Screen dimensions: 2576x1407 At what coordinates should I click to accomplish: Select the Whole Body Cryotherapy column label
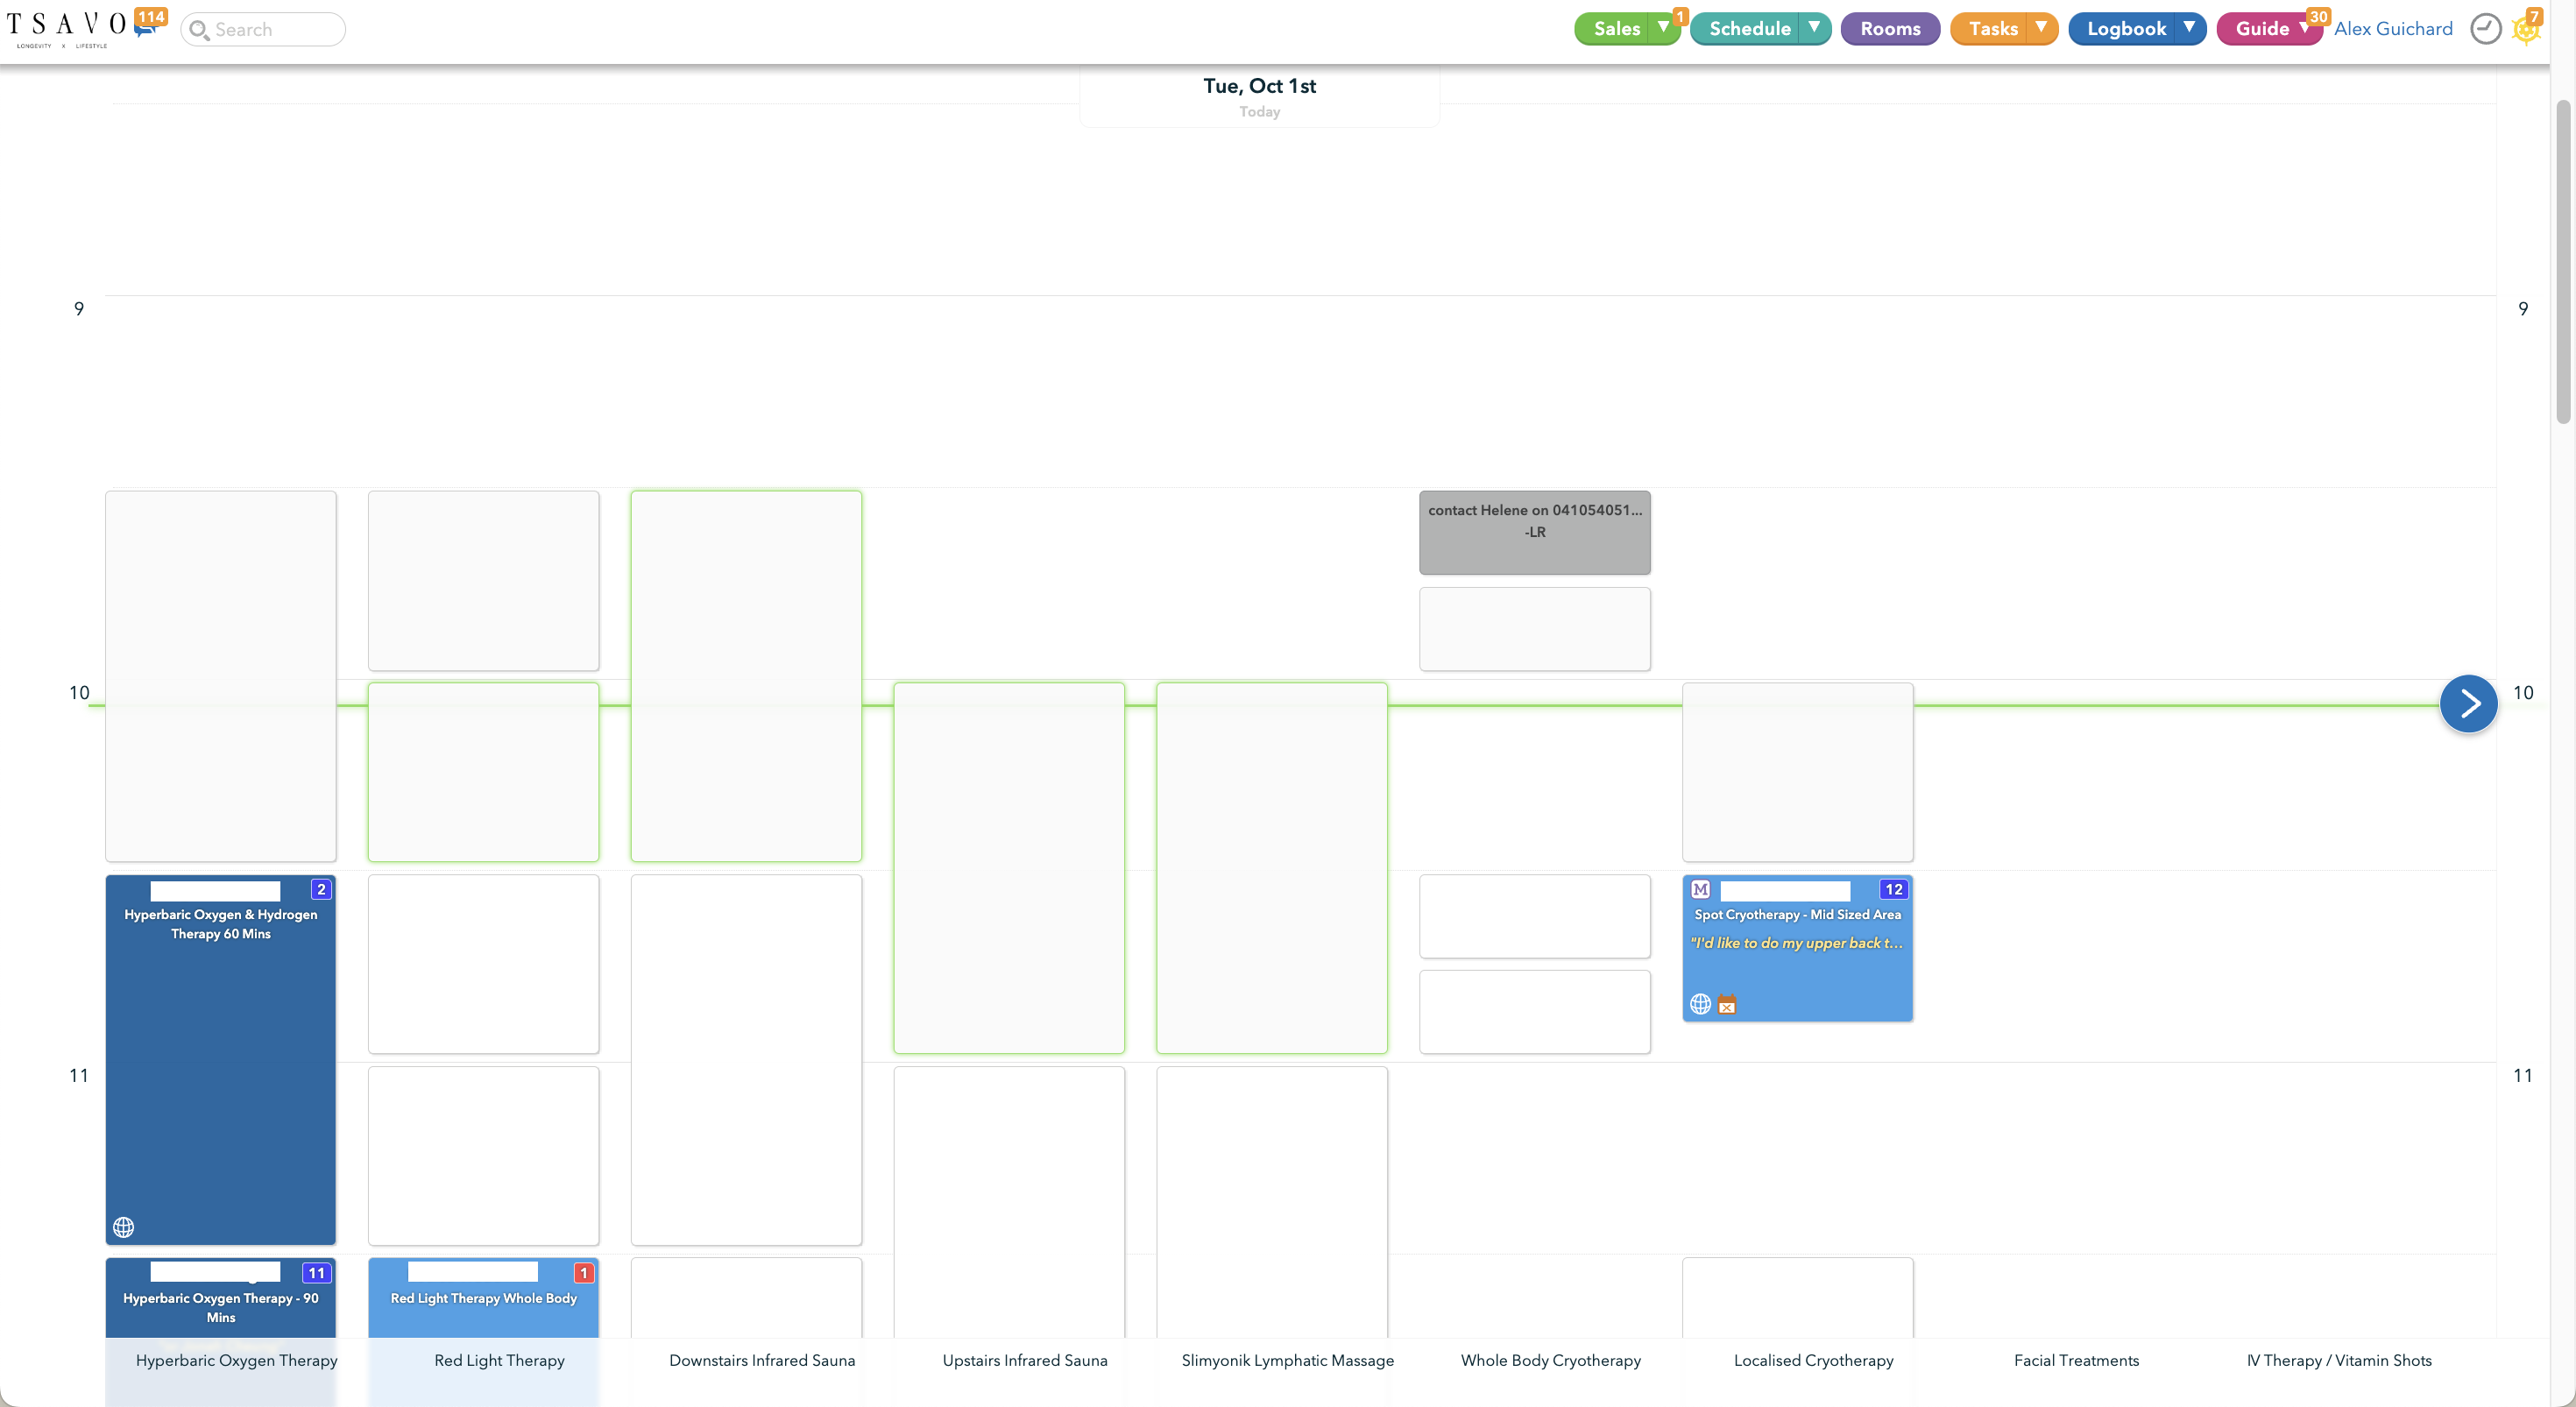pyautogui.click(x=1550, y=1360)
